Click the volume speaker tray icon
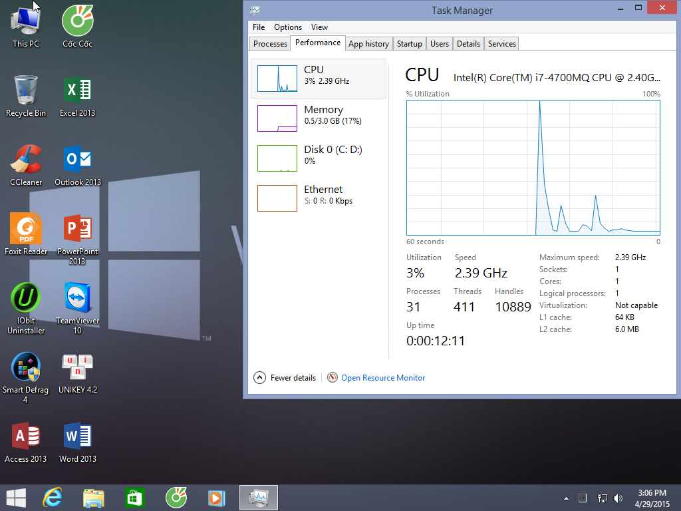681x511 pixels. [618, 498]
